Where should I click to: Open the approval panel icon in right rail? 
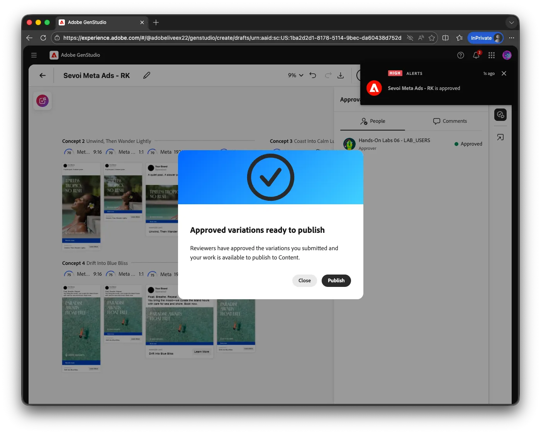(500, 115)
